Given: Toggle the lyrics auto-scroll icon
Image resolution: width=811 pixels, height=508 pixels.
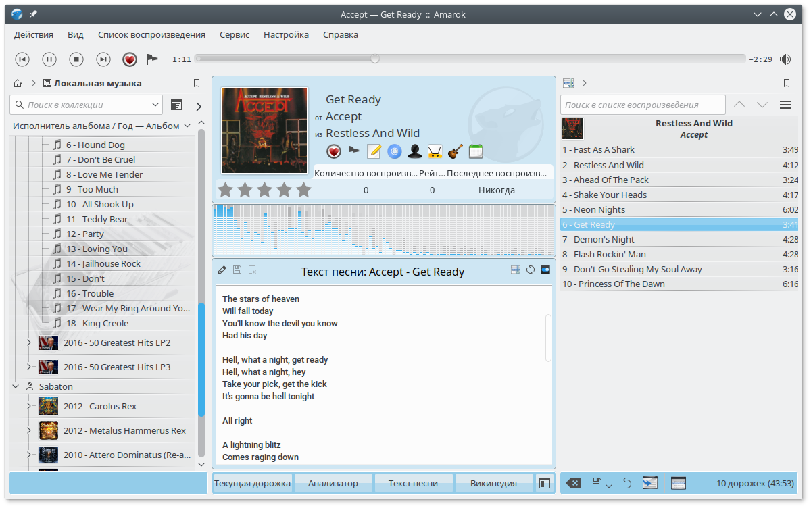Looking at the screenshot, I should point(516,270).
